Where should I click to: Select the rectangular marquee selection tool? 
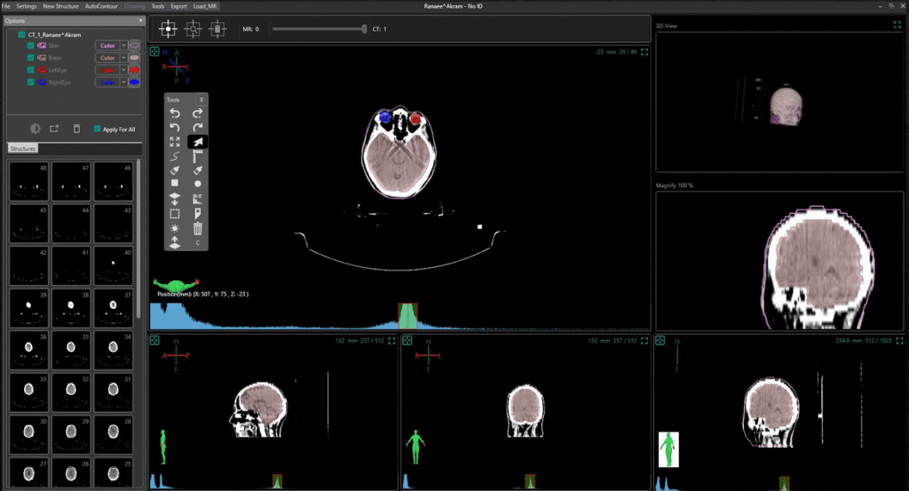point(175,214)
